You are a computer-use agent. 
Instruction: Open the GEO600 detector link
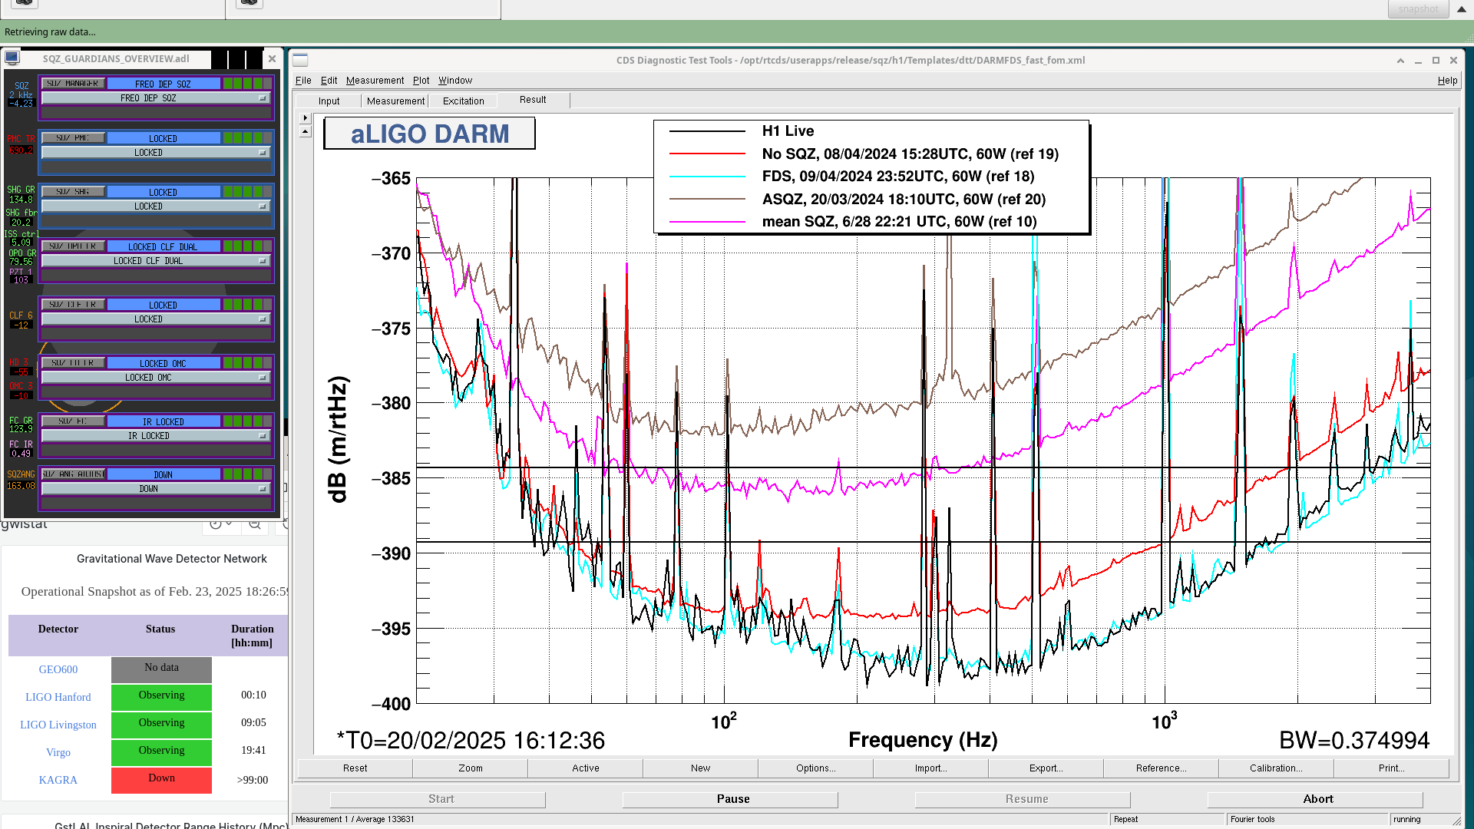tap(58, 669)
